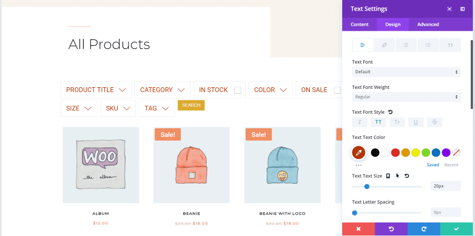The height and width of the screenshot is (236, 475).
Task: Redo the last change in settings
Action: [x=424, y=229]
